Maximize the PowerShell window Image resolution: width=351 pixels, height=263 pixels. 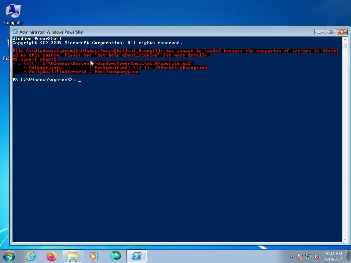[x=331, y=32]
